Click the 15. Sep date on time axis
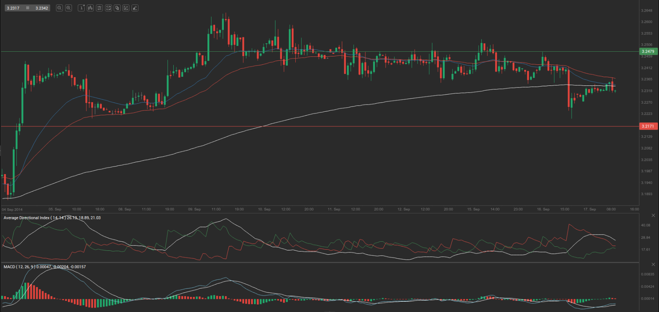659x312 pixels. pos(473,209)
